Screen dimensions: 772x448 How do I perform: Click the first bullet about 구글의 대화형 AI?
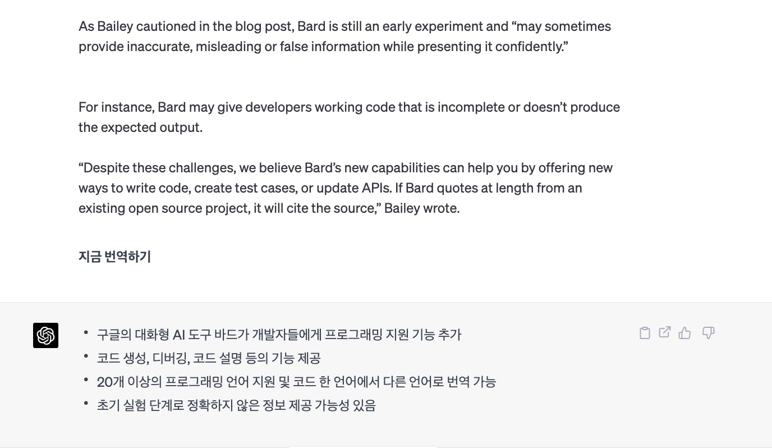[x=279, y=335]
